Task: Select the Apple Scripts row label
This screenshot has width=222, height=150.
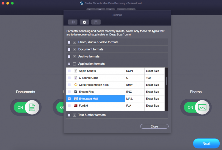Action: [87, 71]
